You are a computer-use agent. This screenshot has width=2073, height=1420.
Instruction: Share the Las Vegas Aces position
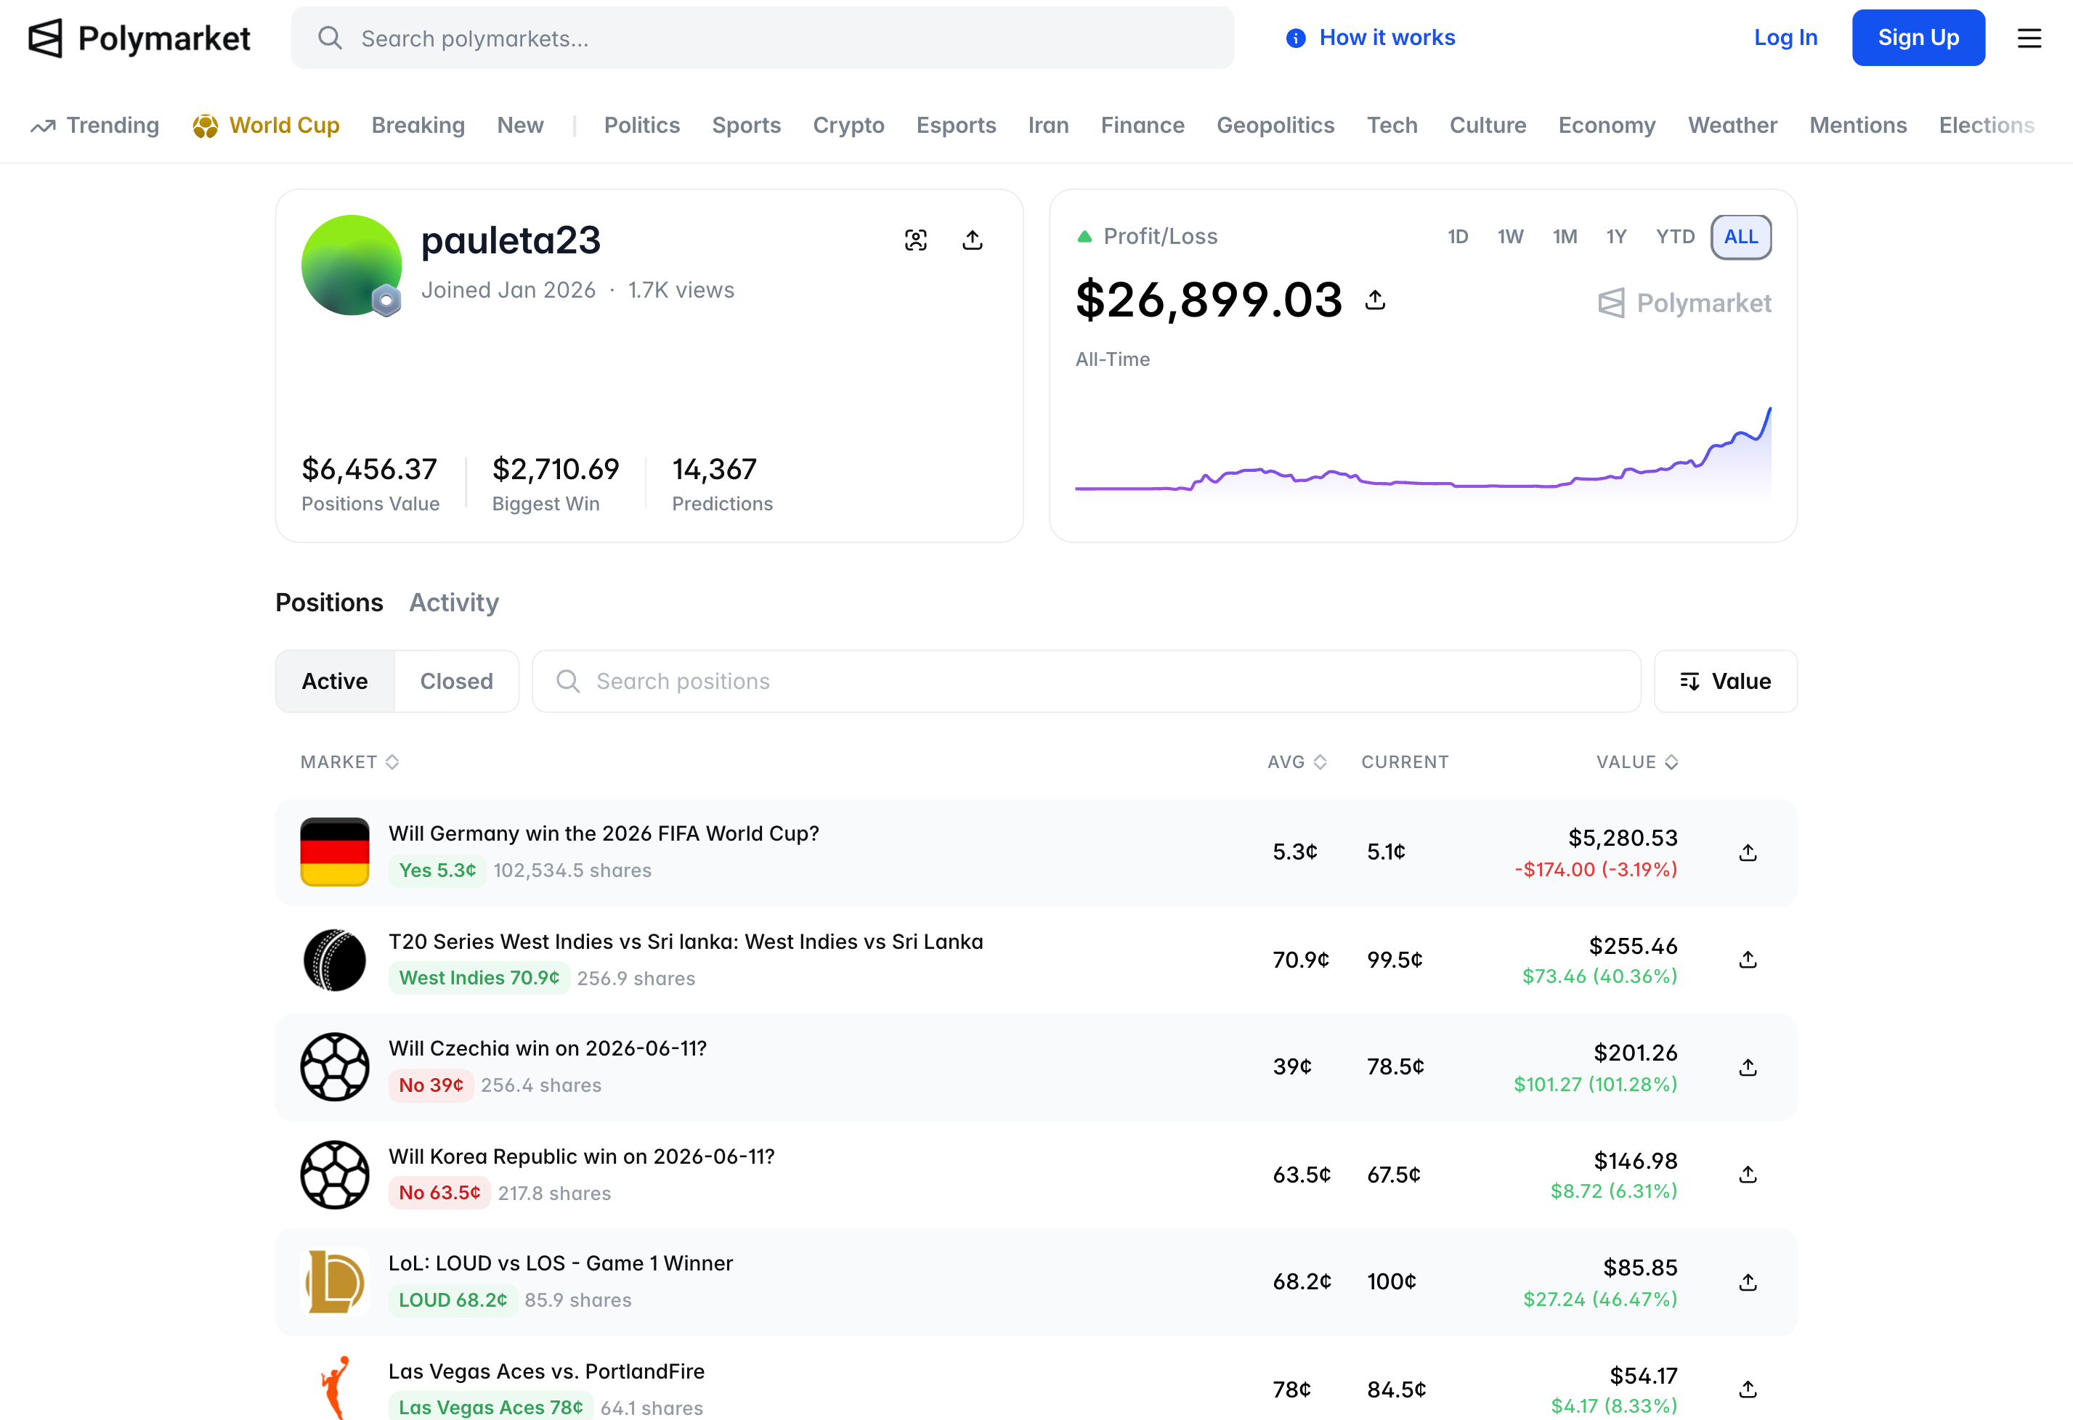point(1748,1390)
